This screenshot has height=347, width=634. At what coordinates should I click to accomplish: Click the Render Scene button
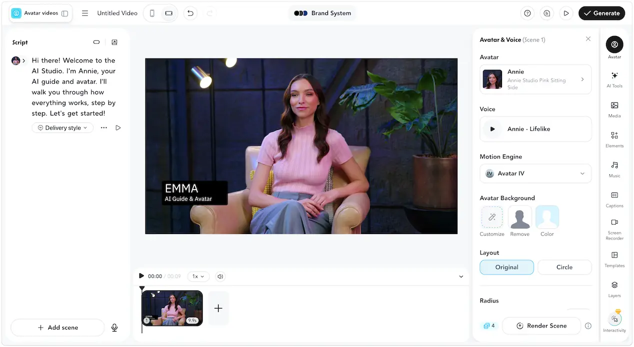pos(541,325)
